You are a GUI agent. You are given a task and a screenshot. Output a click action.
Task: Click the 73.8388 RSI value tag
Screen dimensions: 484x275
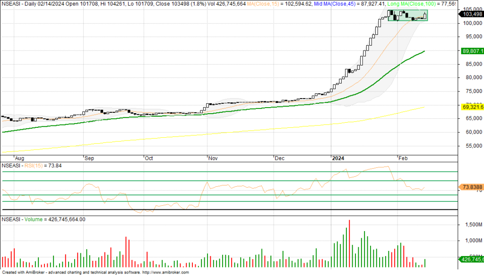point(470,187)
